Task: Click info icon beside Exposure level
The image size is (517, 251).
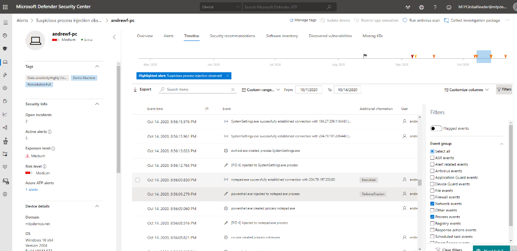Action: point(53,149)
